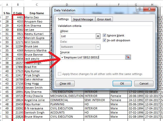Click the SEMI INTERIOR cell
163x121 pixels.
coord(97,100)
